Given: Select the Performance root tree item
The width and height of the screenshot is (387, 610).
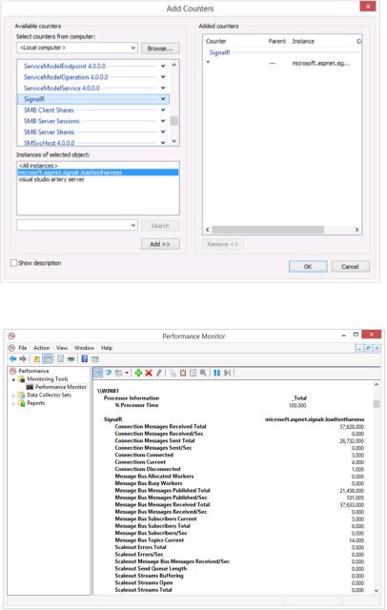Looking at the screenshot, I should coord(30,371).
